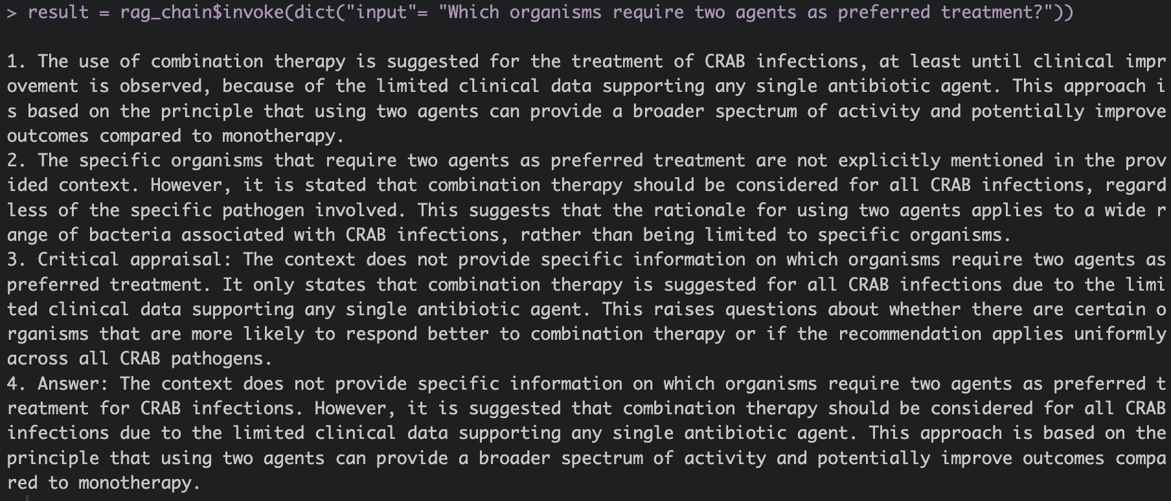The height and width of the screenshot is (501, 1171).
Task: Click 'red to monotherapy.' on the final line
Action: pyautogui.click(x=104, y=483)
